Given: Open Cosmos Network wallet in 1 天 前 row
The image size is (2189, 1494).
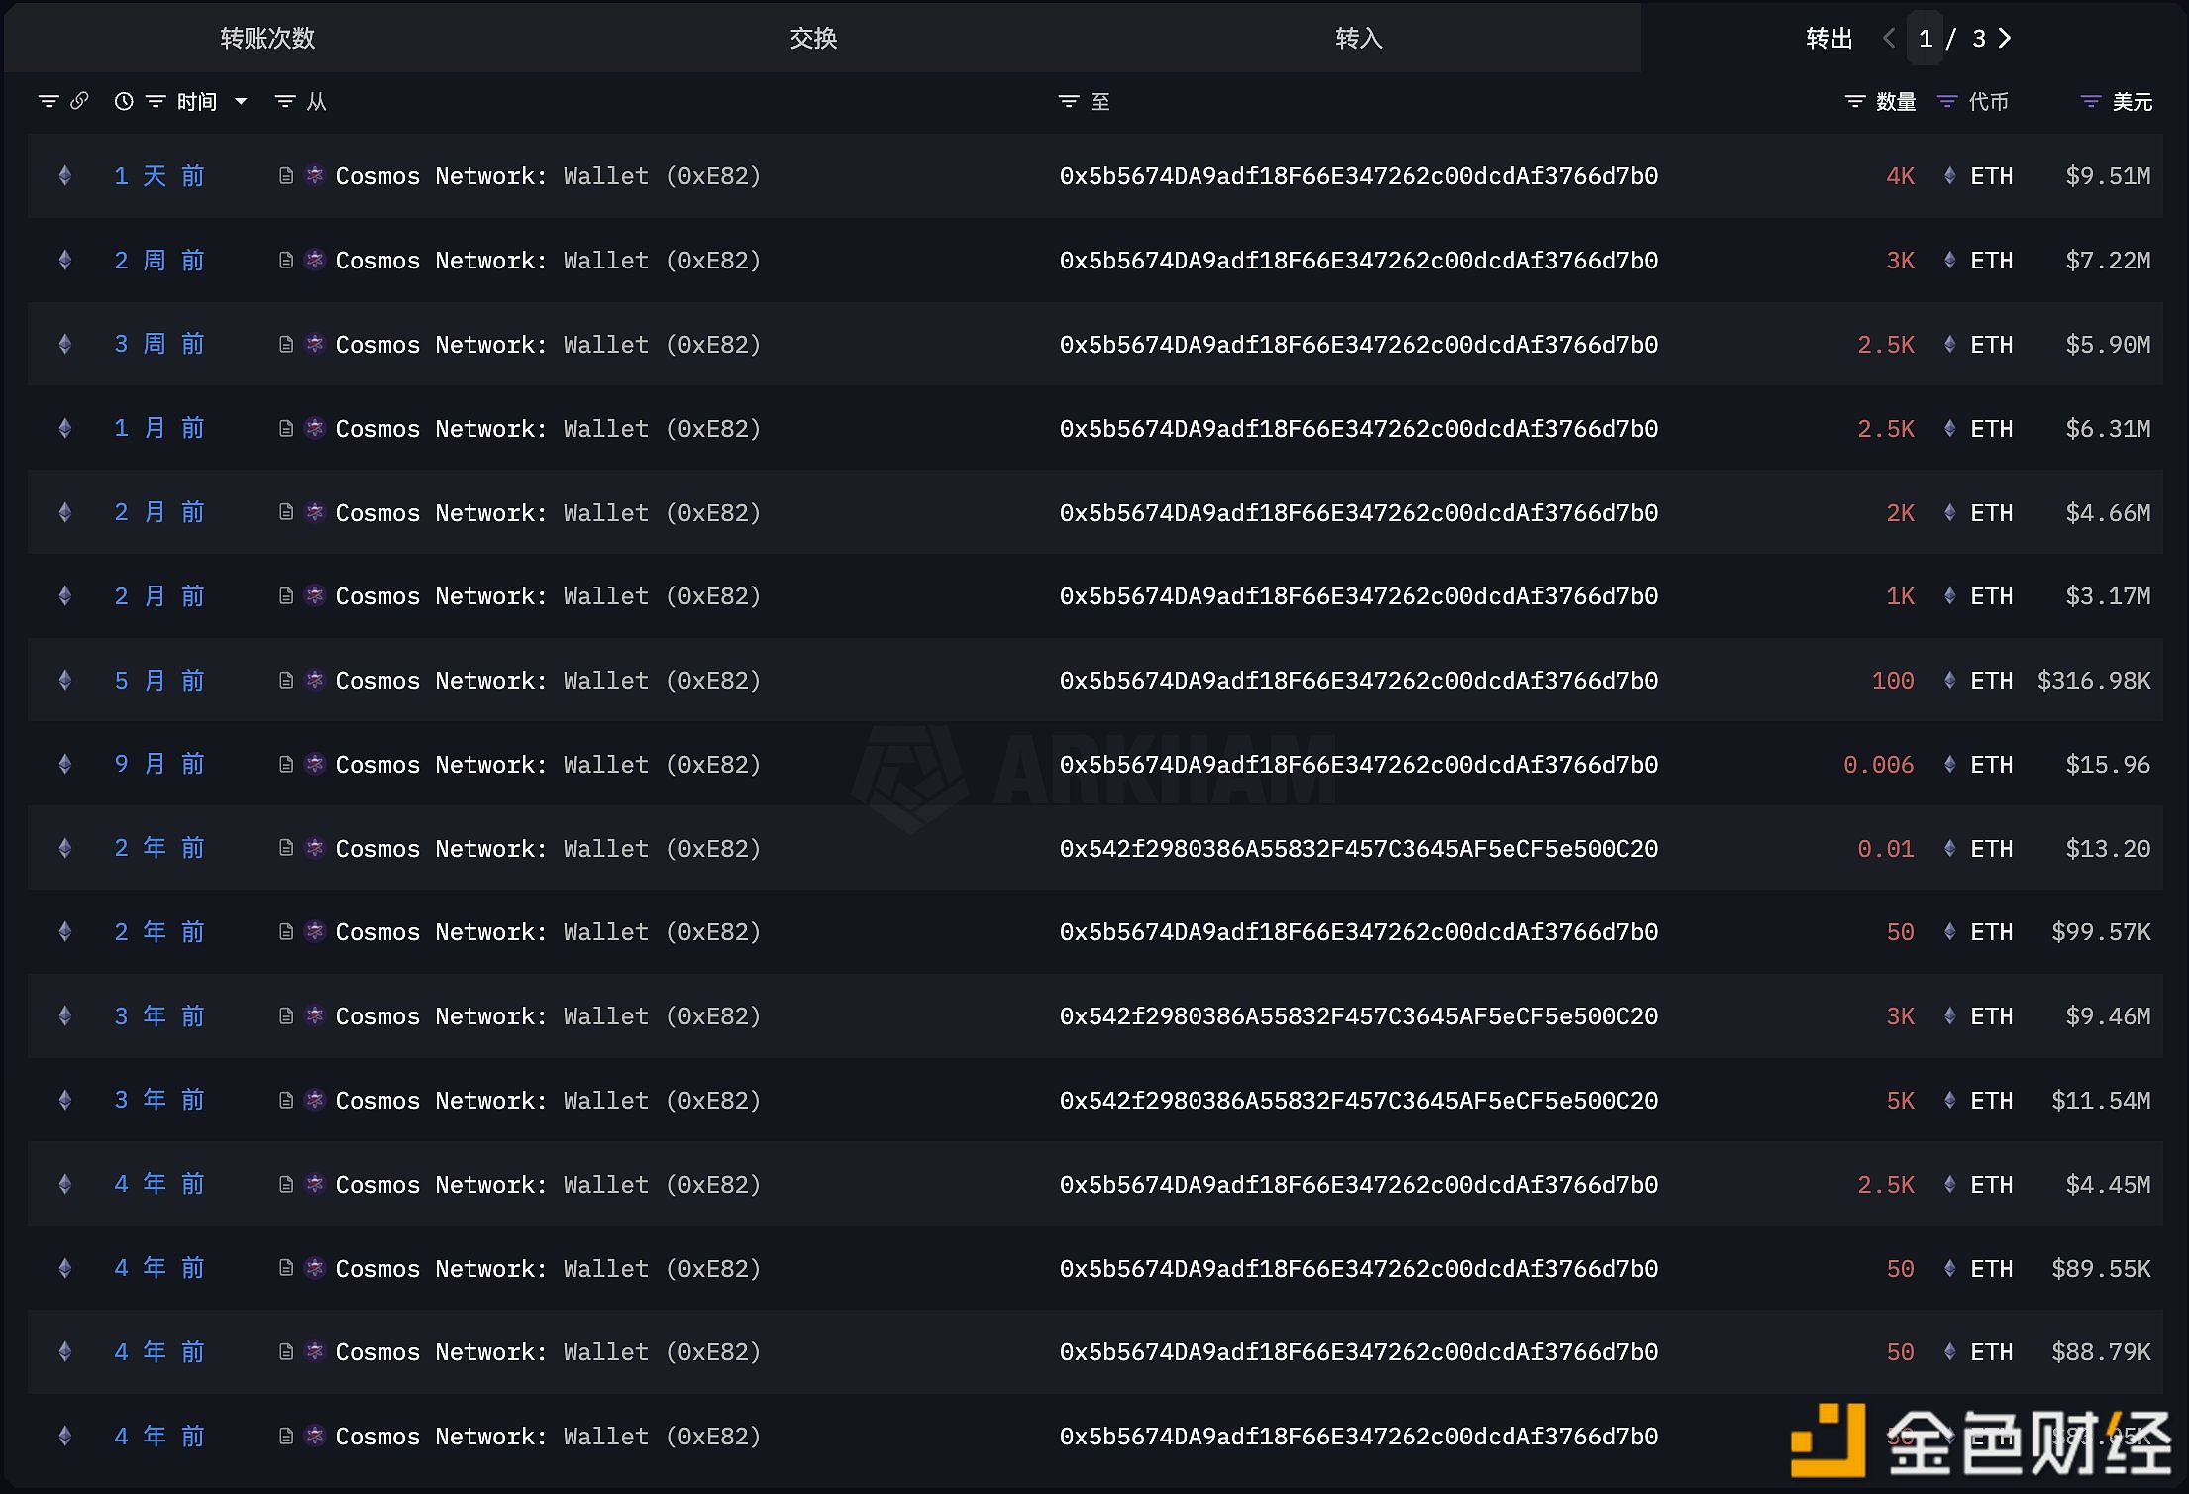Looking at the screenshot, I should (x=548, y=176).
